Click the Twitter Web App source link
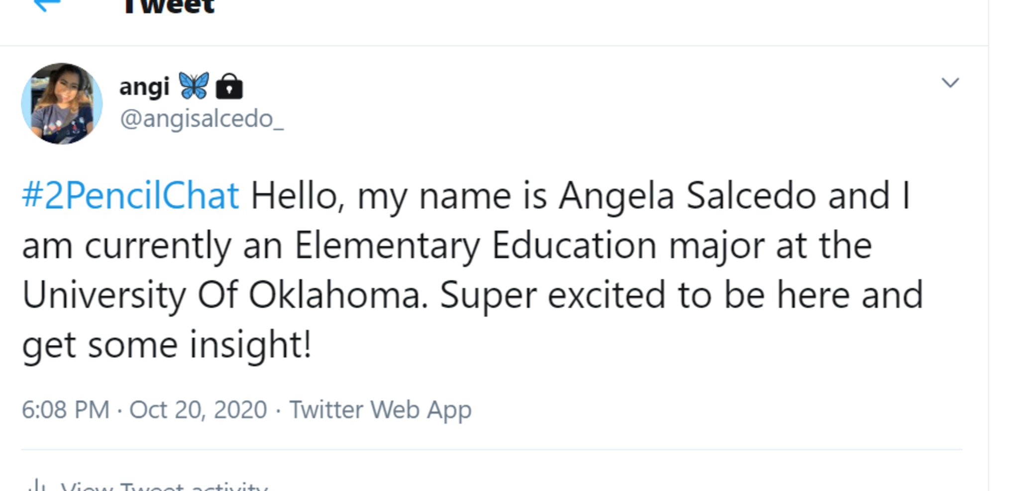This screenshot has height=491, width=1019. pos(380,410)
